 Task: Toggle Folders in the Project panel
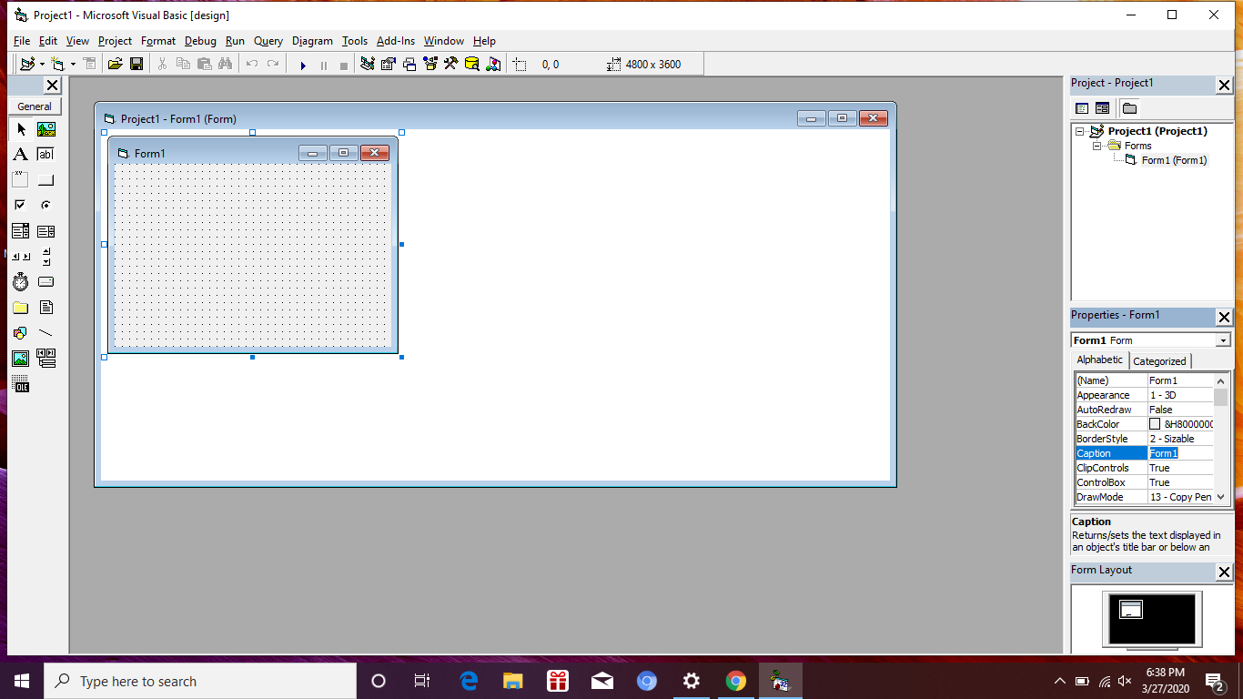(1129, 108)
